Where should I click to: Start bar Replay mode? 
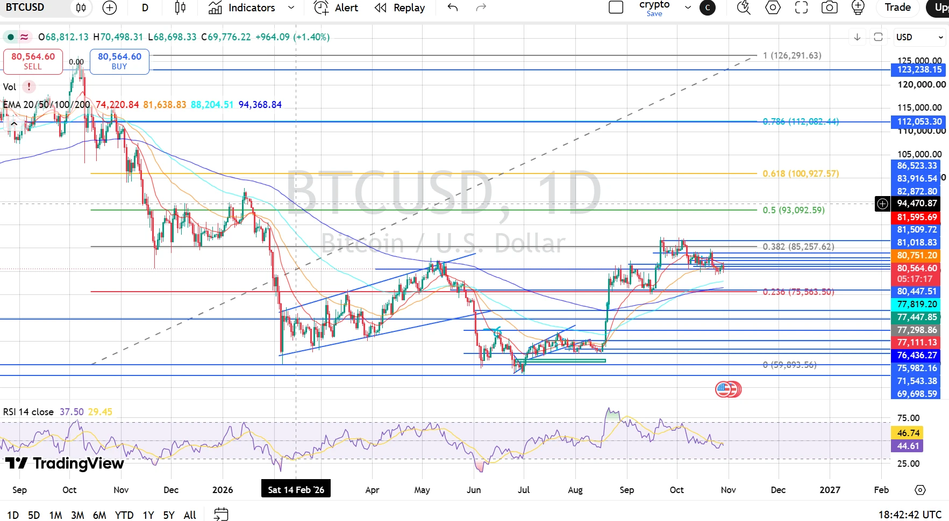400,8
